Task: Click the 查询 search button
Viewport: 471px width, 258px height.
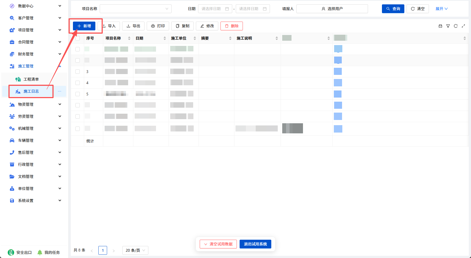Action: pos(393,9)
